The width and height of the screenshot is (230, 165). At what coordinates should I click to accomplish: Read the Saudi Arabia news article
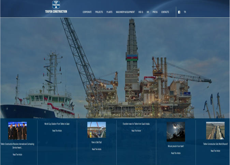coord(136,131)
